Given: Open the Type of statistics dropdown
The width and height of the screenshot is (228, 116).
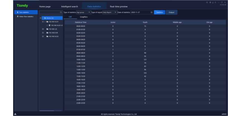Looking at the screenshot, I should point(84,13).
